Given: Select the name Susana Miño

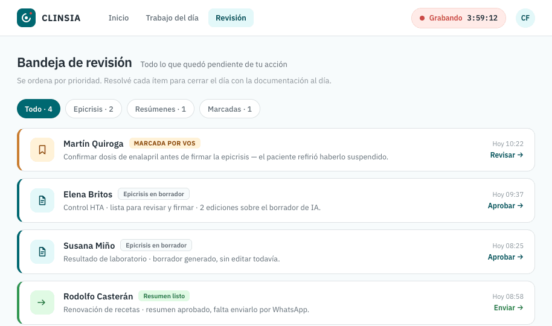Looking at the screenshot, I should pos(89,246).
